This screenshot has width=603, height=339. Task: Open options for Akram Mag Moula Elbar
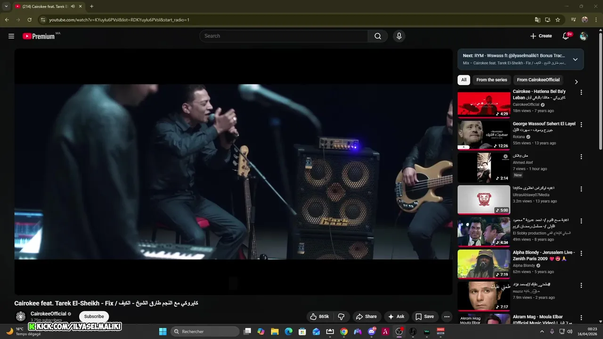click(581, 318)
